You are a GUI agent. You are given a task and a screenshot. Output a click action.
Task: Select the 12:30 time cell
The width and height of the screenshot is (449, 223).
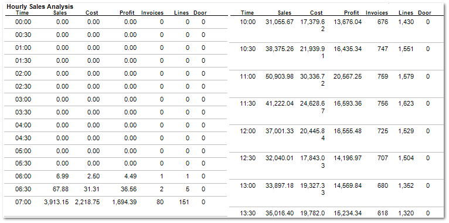click(x=247, y=158)
